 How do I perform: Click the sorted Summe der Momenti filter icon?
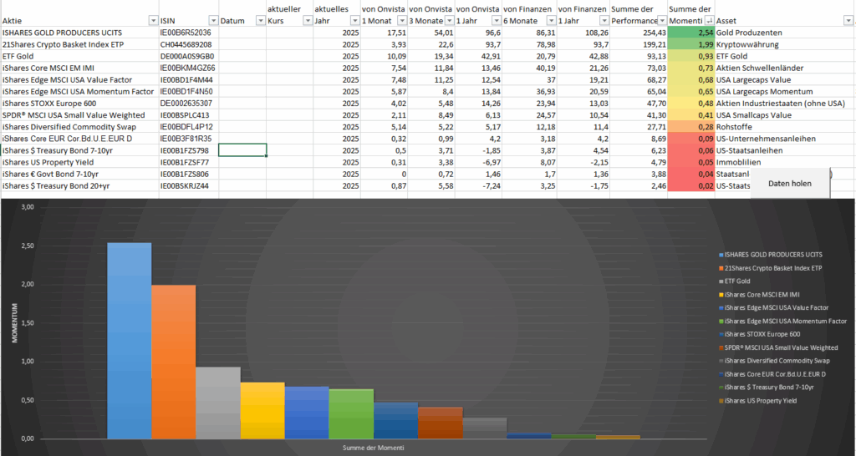[709, 20]
